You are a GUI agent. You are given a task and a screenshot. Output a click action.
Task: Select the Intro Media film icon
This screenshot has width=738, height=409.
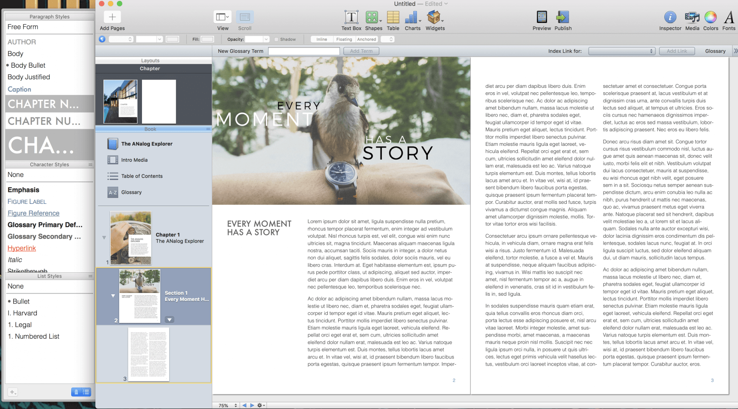pyautogui.click(x=112, y=160)
